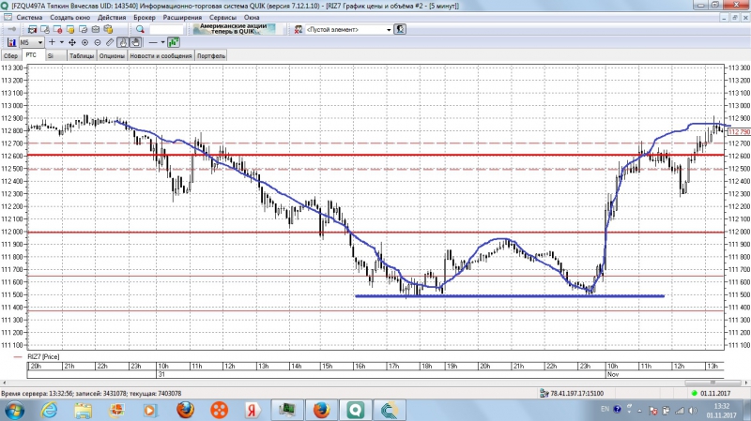Toggle the second hand tool button
751x421 pixels.
point(135,42)
